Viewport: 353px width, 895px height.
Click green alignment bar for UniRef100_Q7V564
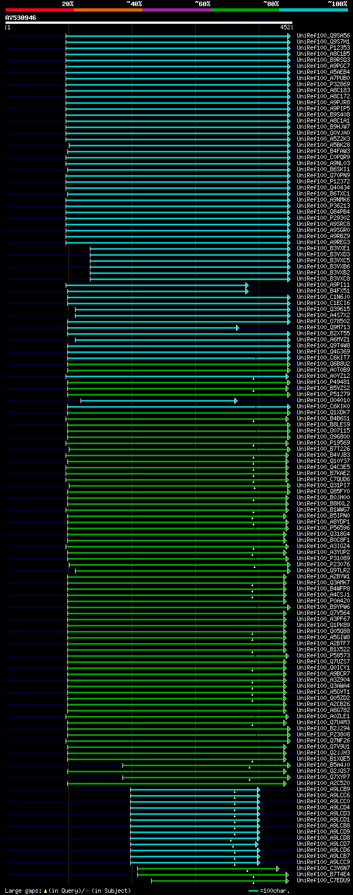[x=177, y=613]
